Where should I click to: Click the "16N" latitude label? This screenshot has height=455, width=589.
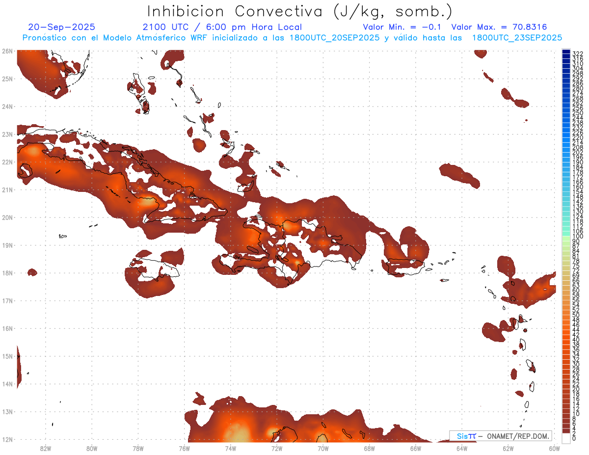(x=7, y=328)
